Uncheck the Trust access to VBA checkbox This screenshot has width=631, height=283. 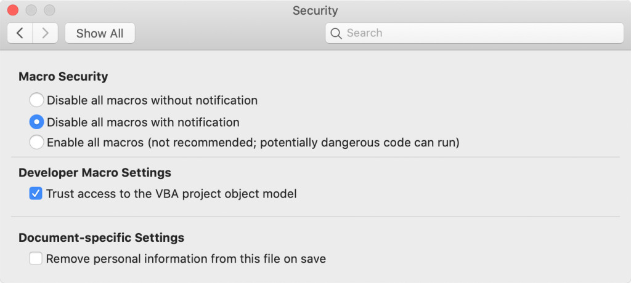(36, 194)
